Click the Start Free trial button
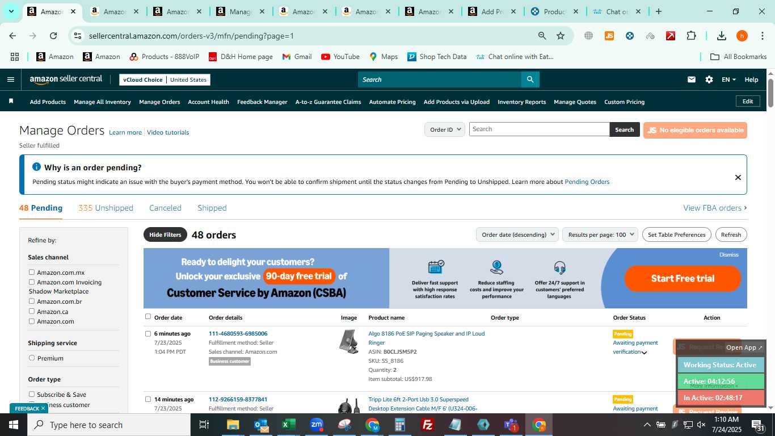 point(683,278)
